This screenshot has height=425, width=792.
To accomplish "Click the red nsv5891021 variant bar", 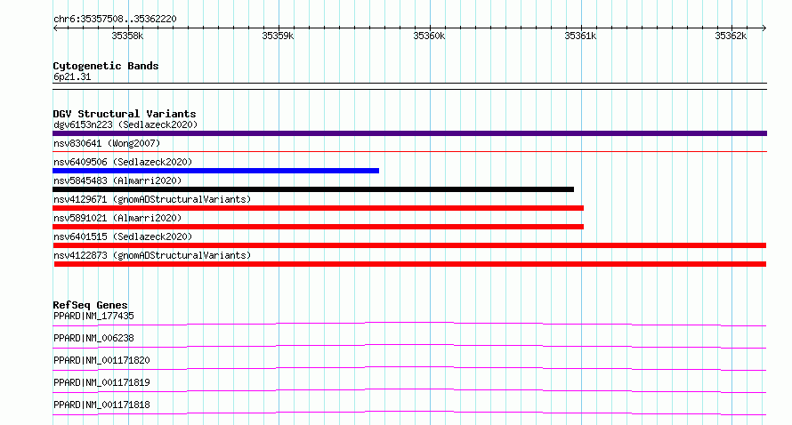I will click(319, 227).
